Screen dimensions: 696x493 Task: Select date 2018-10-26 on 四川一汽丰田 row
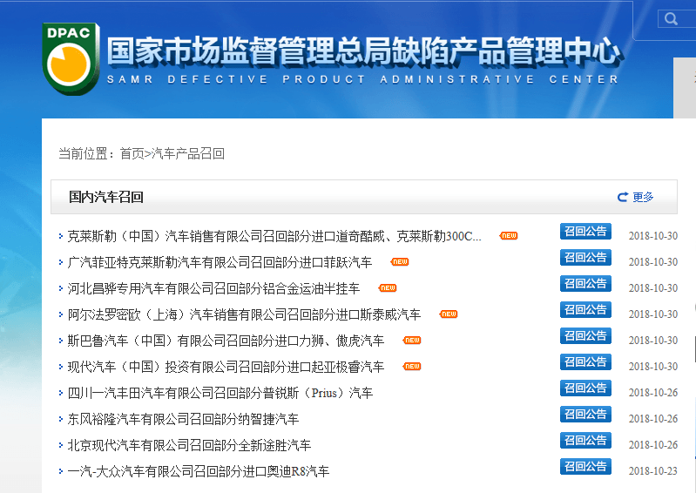pyautogui.click(x=653, y=393)
